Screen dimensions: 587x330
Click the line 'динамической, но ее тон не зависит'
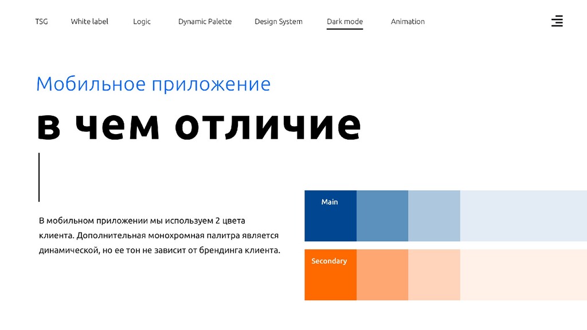tap(112, 250)
